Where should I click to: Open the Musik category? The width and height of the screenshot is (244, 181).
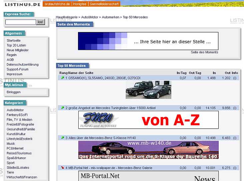click(x=11, y=143)
